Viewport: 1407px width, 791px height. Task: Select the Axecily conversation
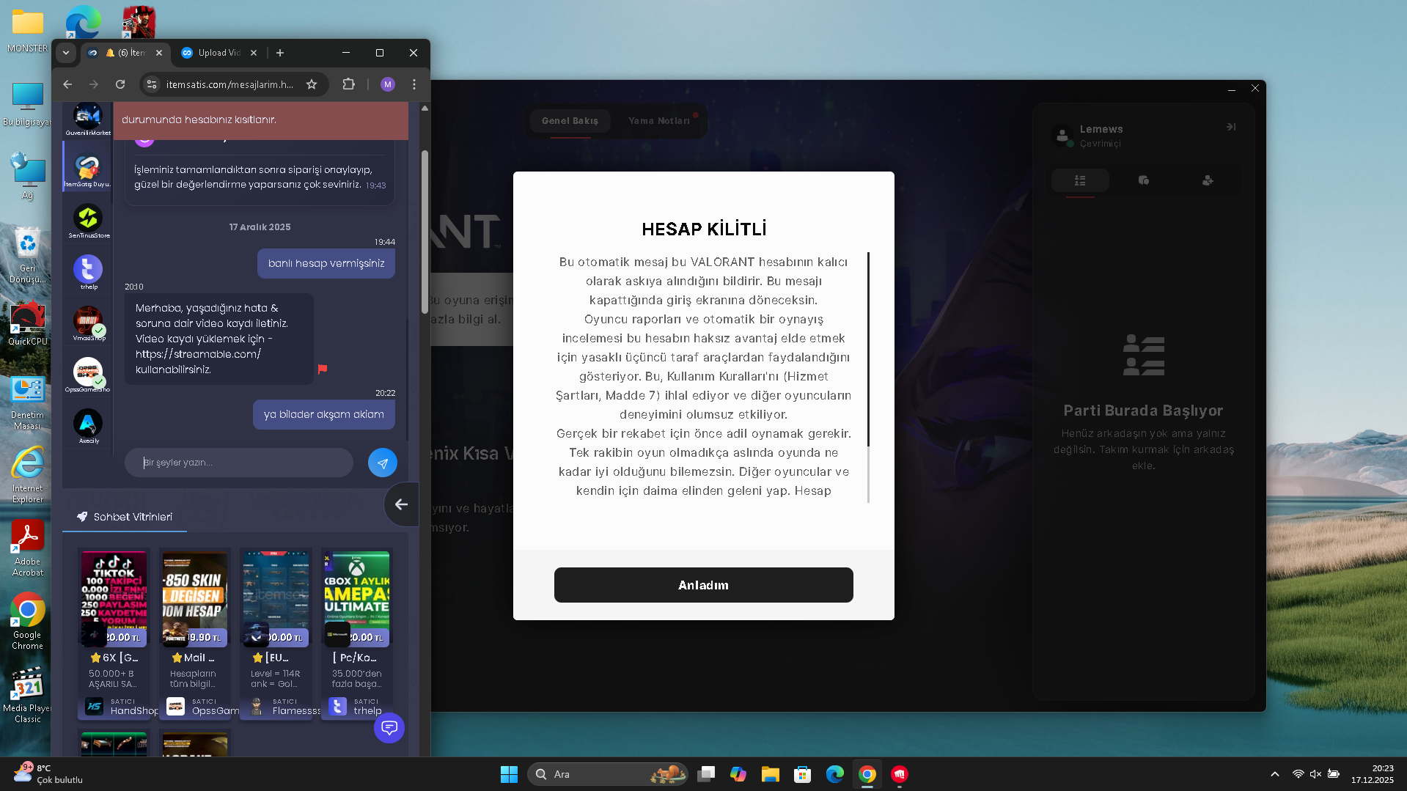88,427
